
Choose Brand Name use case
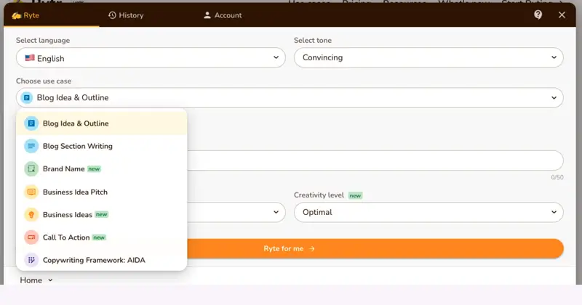click(101, 169)
